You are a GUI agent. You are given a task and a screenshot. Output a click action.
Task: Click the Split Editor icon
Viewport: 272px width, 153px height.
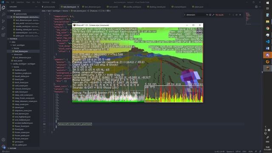pyautogui.click(x=256, y=7)
